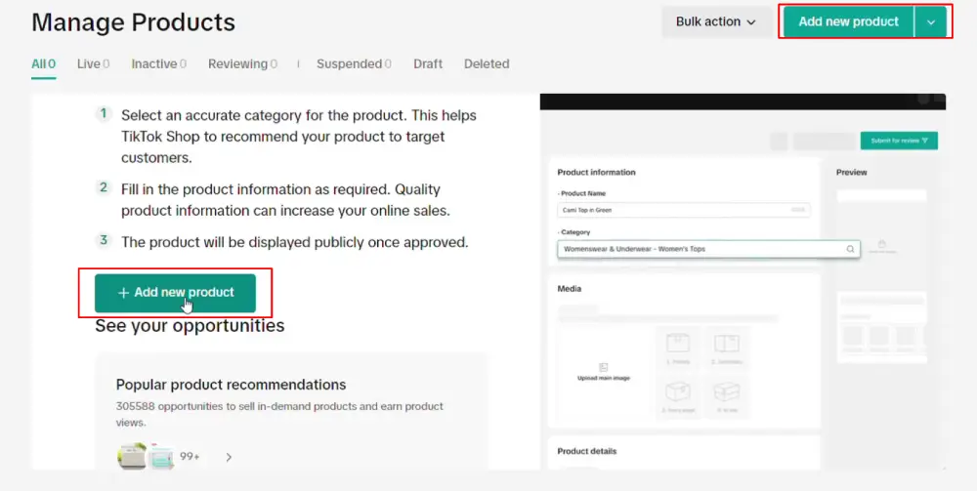Click the Preview panel label
Image resolution: width=977 pixels, height=491 pixels.
852,173
